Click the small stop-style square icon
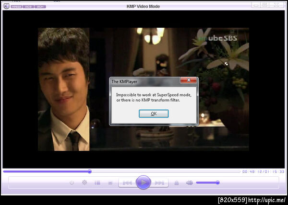Image resolution: width=288 pixels, height=205 pixels. click(x=110, y=182)
